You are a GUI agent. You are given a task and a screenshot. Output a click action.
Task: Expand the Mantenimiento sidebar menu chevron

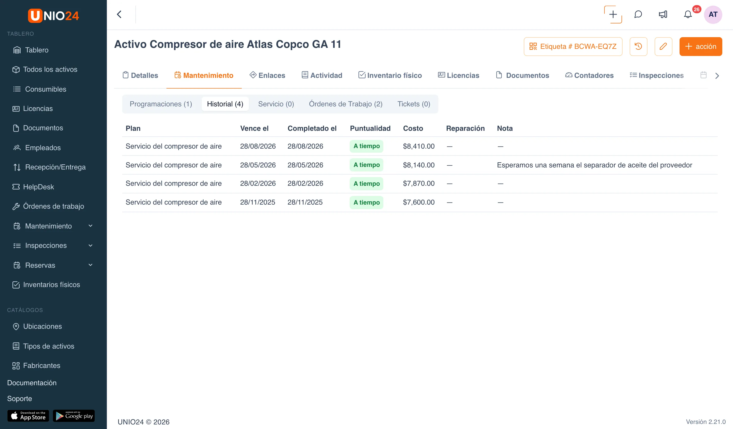coord(90,226)
